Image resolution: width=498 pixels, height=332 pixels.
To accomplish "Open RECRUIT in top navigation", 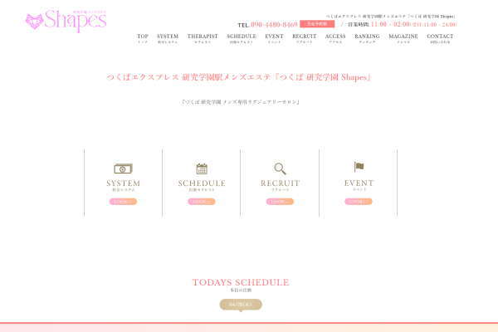I will pyautogui.click(x=305, y=38).
